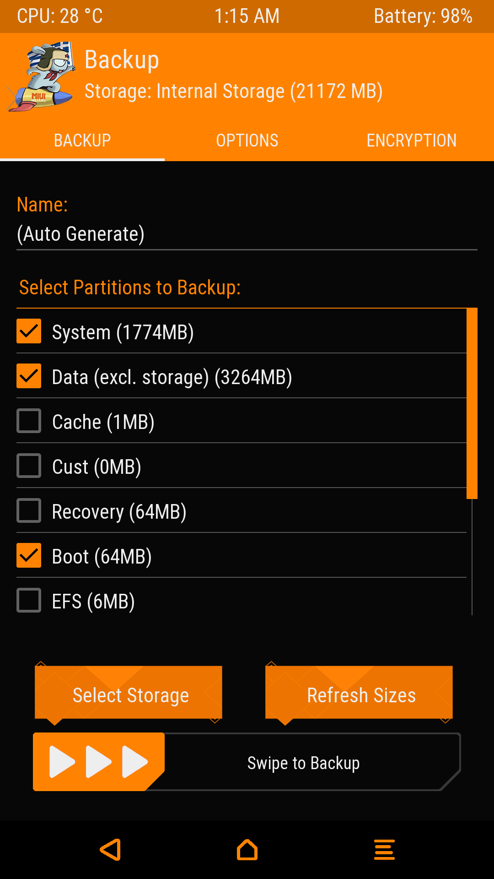Tap the back arrow navigation icon
The image size is (494, 879).
pyautogui.click(x=111, y=850)
